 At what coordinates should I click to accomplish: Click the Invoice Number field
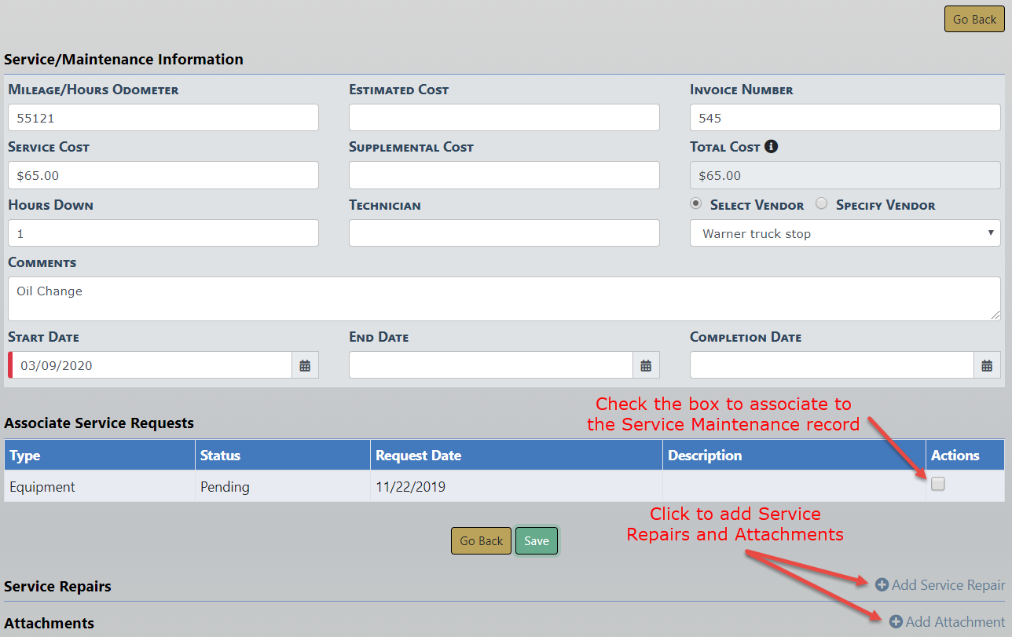pyautogui.click(x=845, y=118)
